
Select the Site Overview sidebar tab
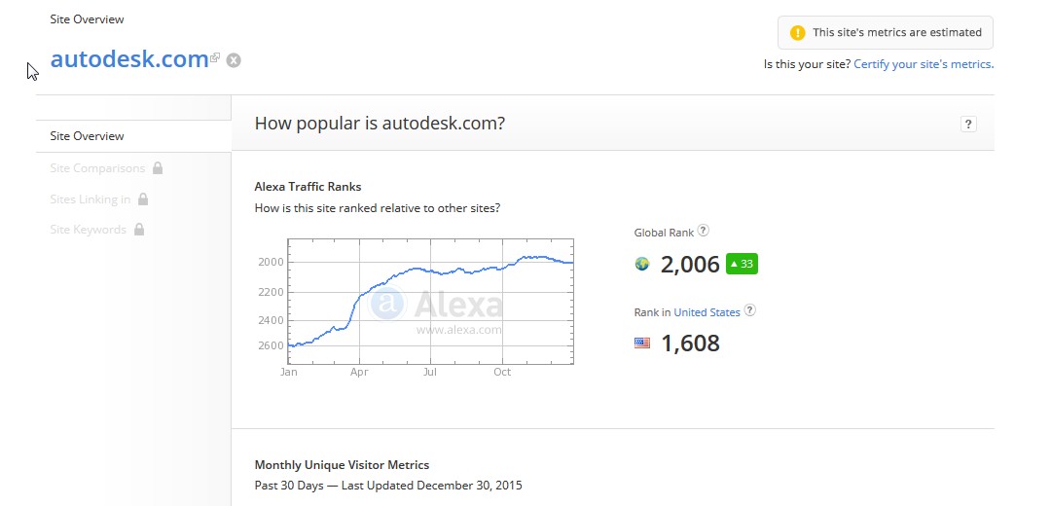(x=88, y=136)
